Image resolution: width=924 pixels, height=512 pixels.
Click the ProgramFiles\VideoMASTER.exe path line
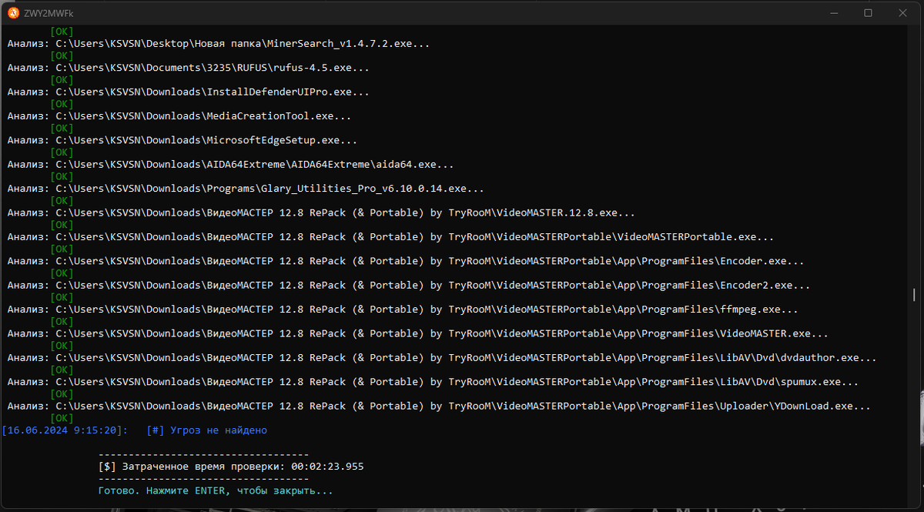tap(418, 333)
